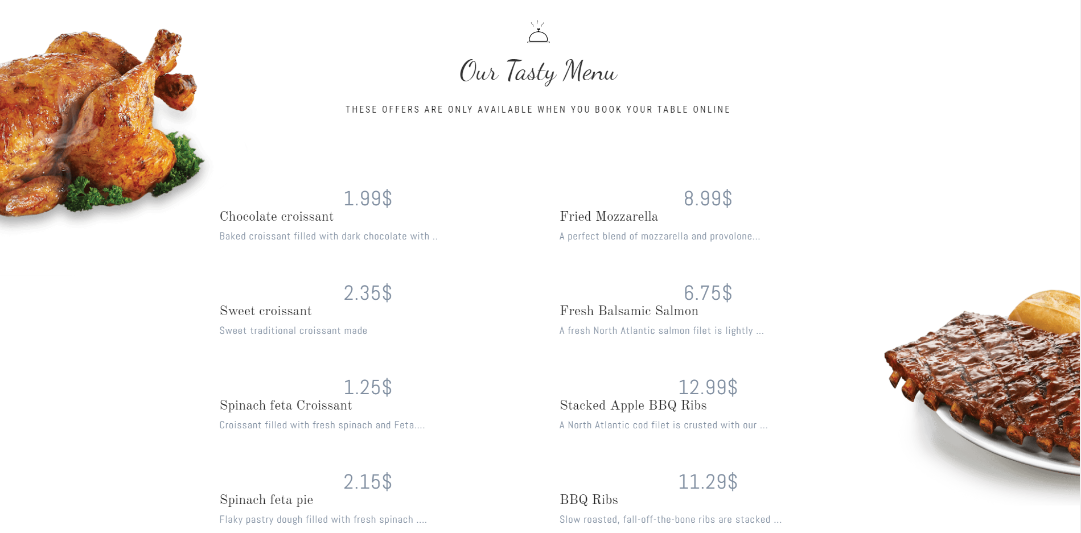Open Stacked Apple BBQ Ribs item
Screen dimensions: 1081x533
pos(633,406)
